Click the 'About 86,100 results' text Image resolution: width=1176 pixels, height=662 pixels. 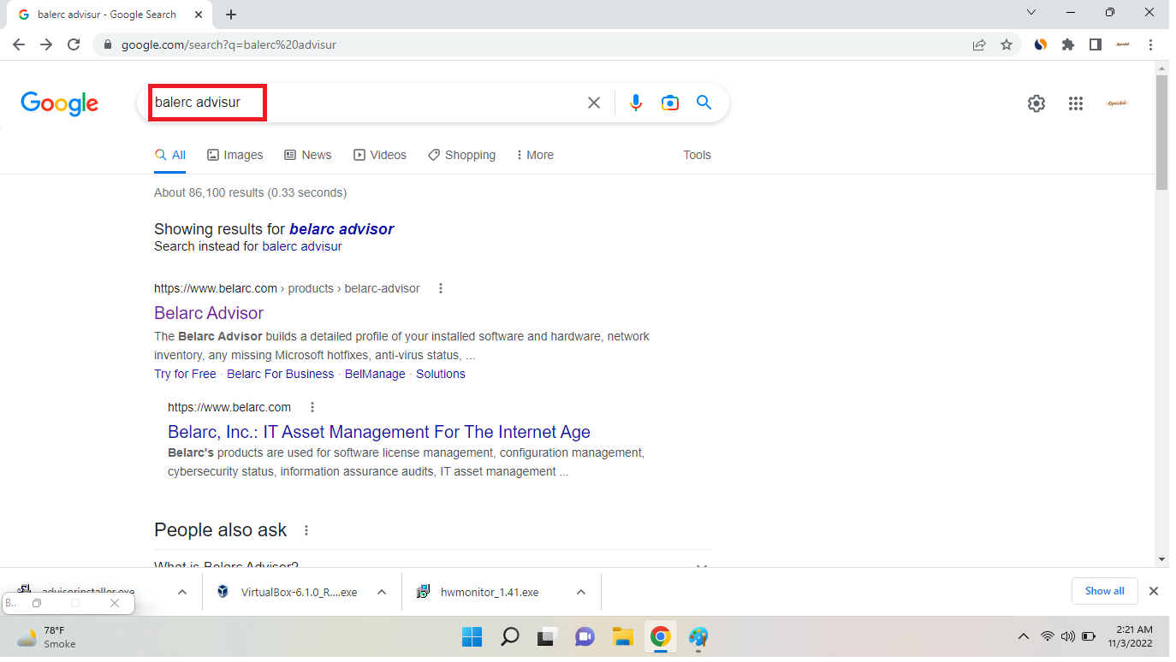[x=250, y=192]
